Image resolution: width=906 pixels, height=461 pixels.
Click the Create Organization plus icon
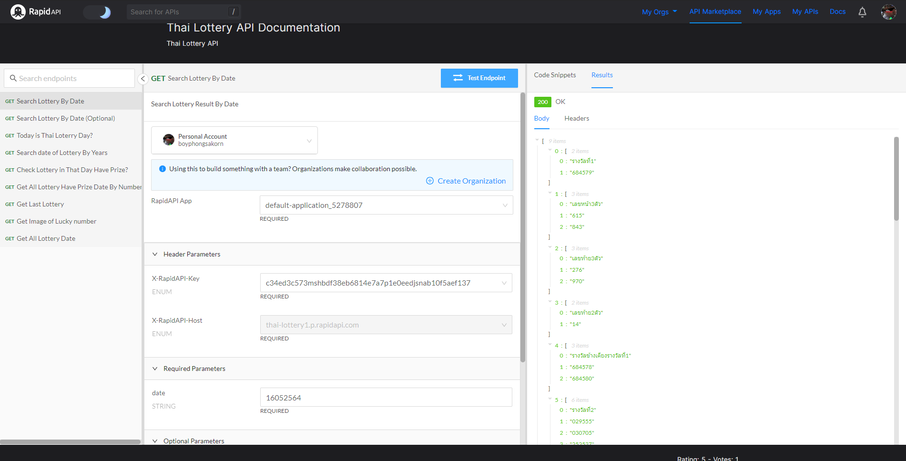(430, 181)
